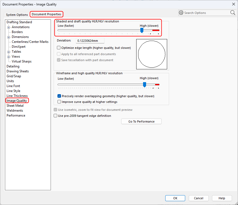The height and width of the screenshot is (205, 238).
Task: Select the Document Properties tab
Action: point(47,14)
